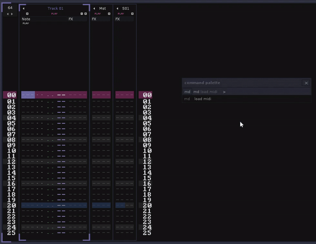Collapse the S01 track with its arrow
The width and height of the screenshot is (316, 244).
[x=117, y=8]
